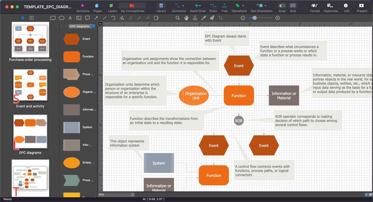This screenshot has width=373, height=202.
Task: Choose the rectangle shape tool
Action: pyautogui.click(x=53, y=18)
